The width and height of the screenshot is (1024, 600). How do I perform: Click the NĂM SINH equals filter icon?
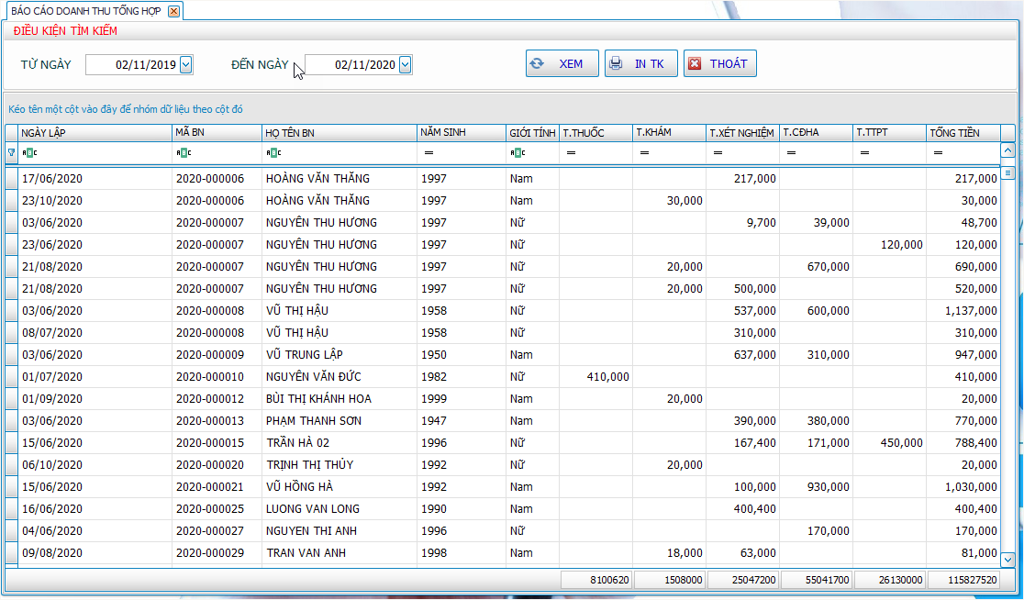click(429, 153)
